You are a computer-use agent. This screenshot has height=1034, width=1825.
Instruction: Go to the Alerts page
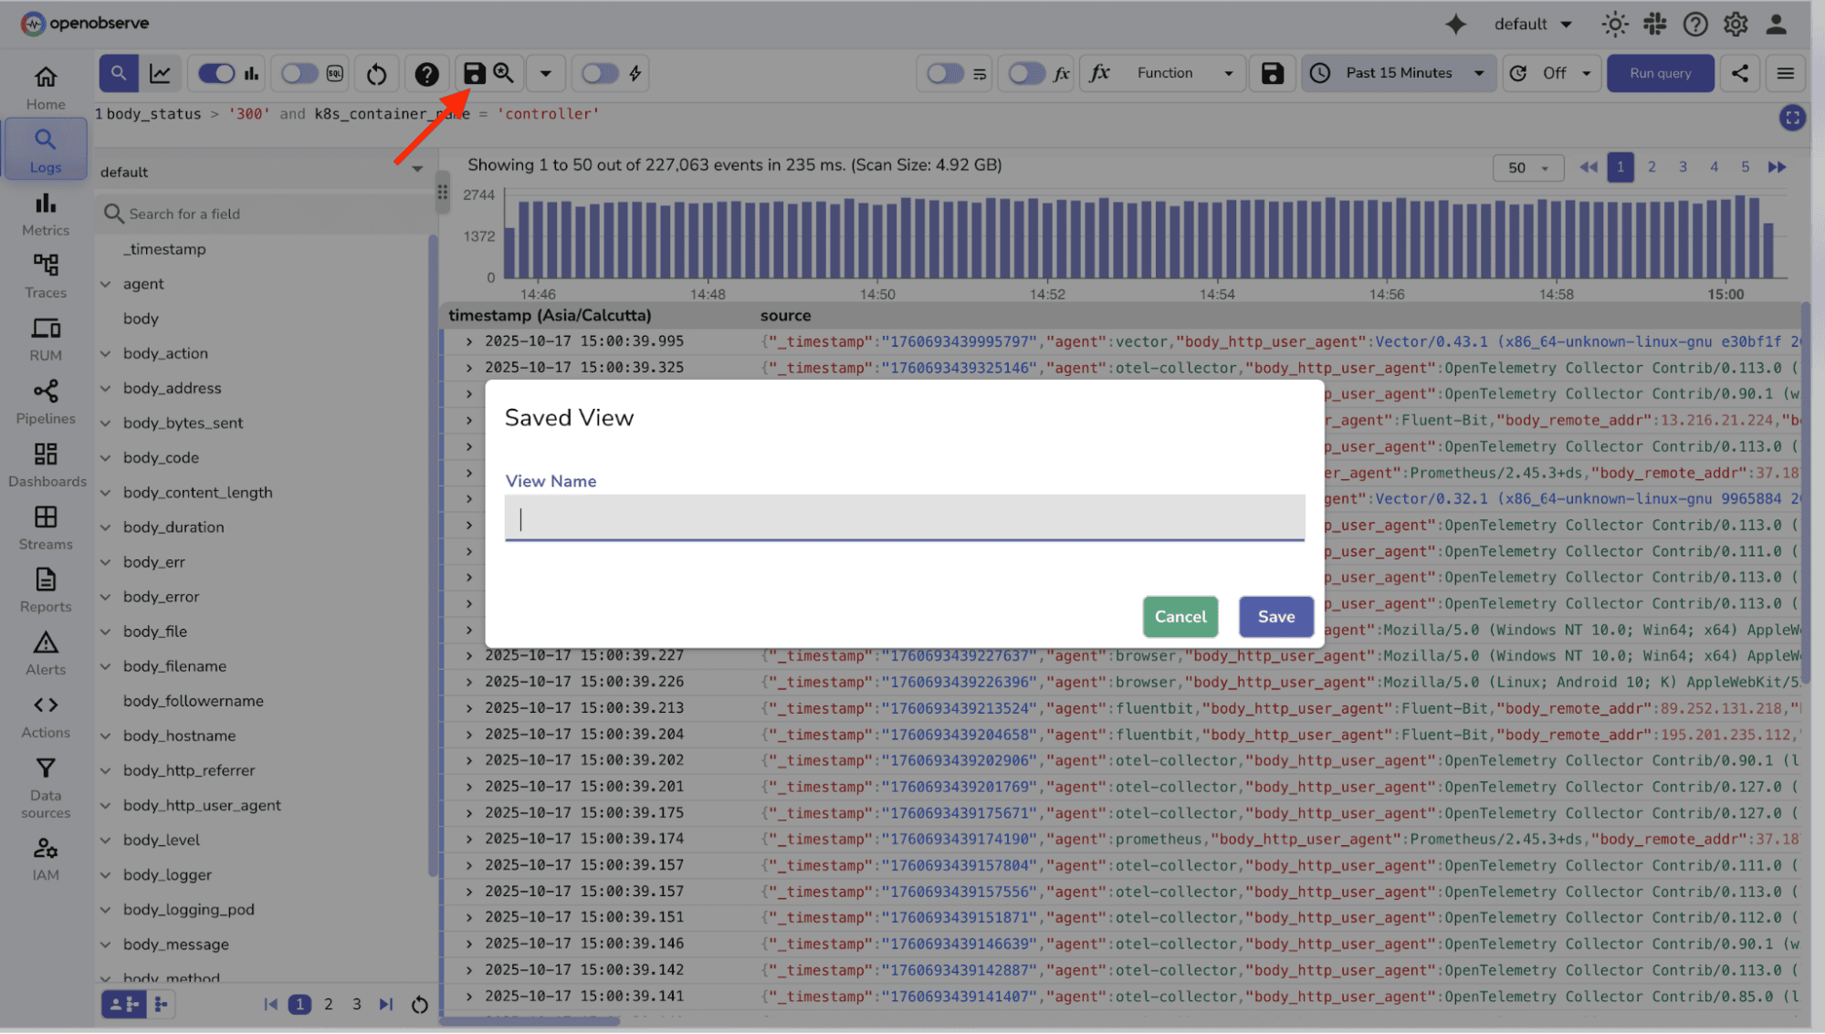[45, 652]
